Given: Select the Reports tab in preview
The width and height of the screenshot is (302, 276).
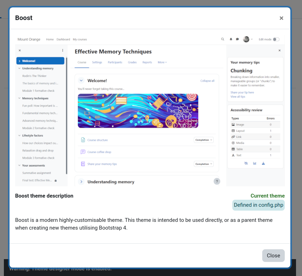Looking at the screenshot, I should point(147,62).
